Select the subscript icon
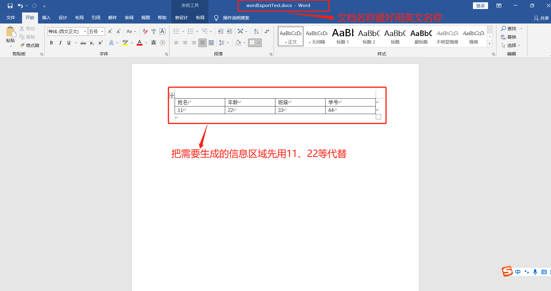 tap(91, 43)
